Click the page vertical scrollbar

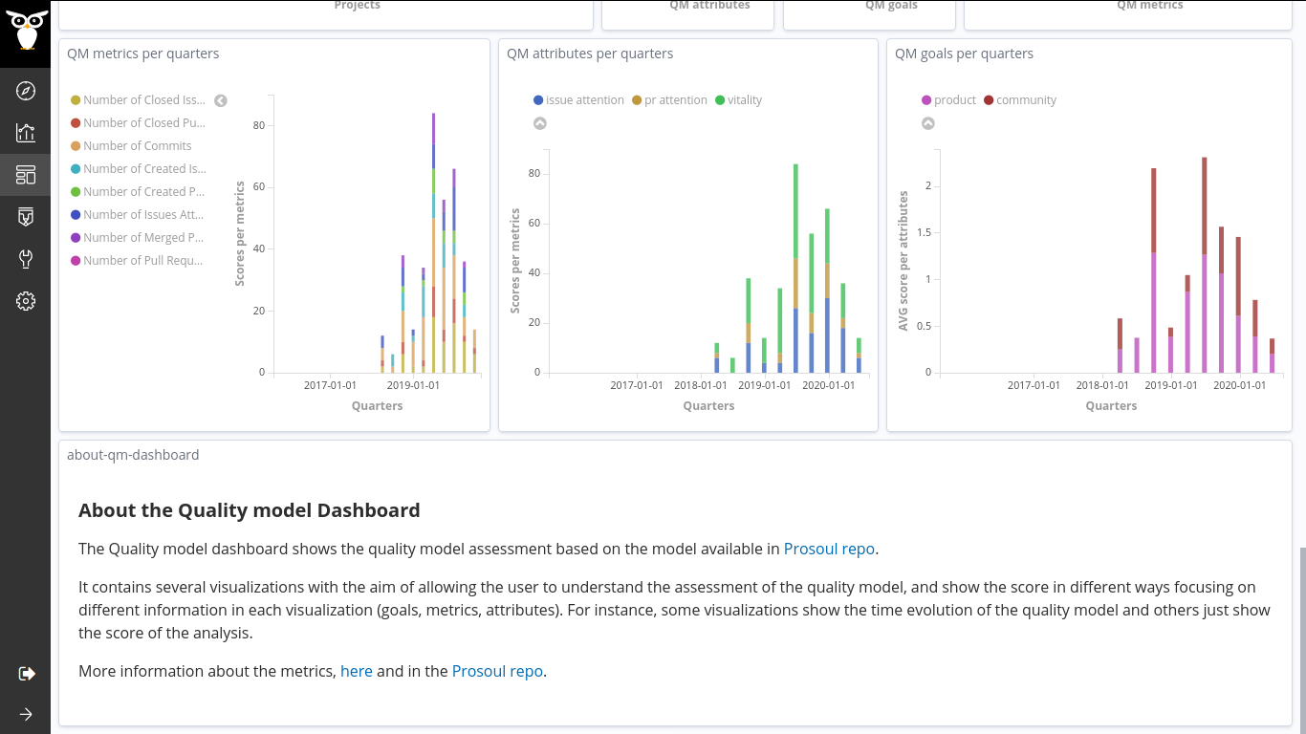[1302, 640]
